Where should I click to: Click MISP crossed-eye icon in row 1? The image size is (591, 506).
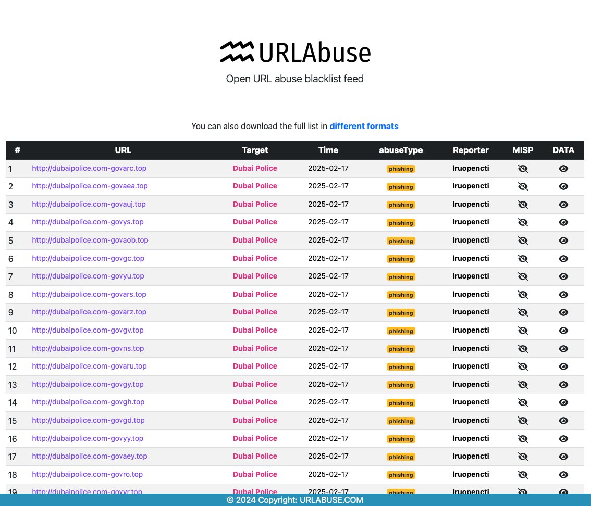pyautogui.click(x=523, y=169)
